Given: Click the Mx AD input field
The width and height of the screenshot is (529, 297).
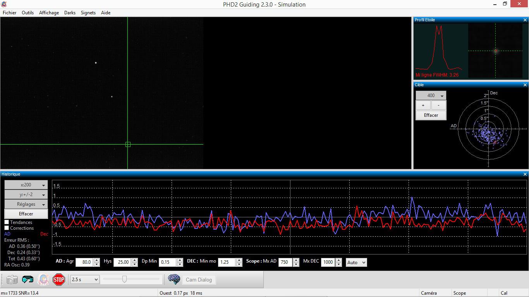Looking at the screenshot, I should click(x=286, y=262).
